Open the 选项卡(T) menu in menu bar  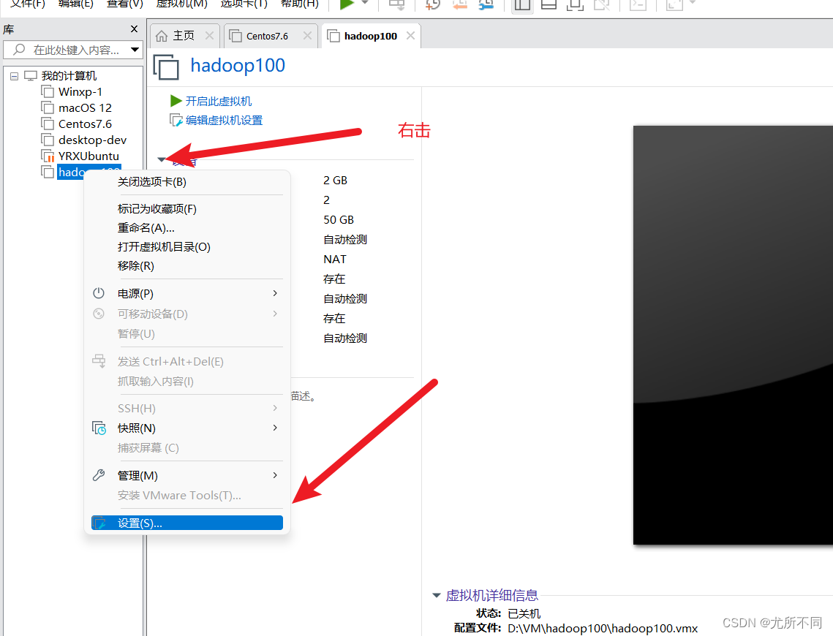244,4
